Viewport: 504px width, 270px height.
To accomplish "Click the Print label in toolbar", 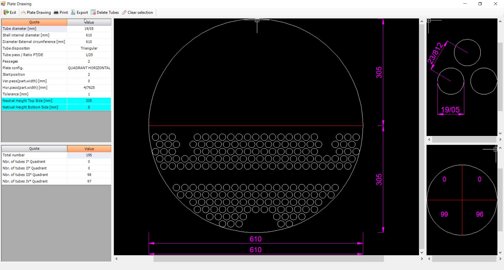I will coord(64,12).
